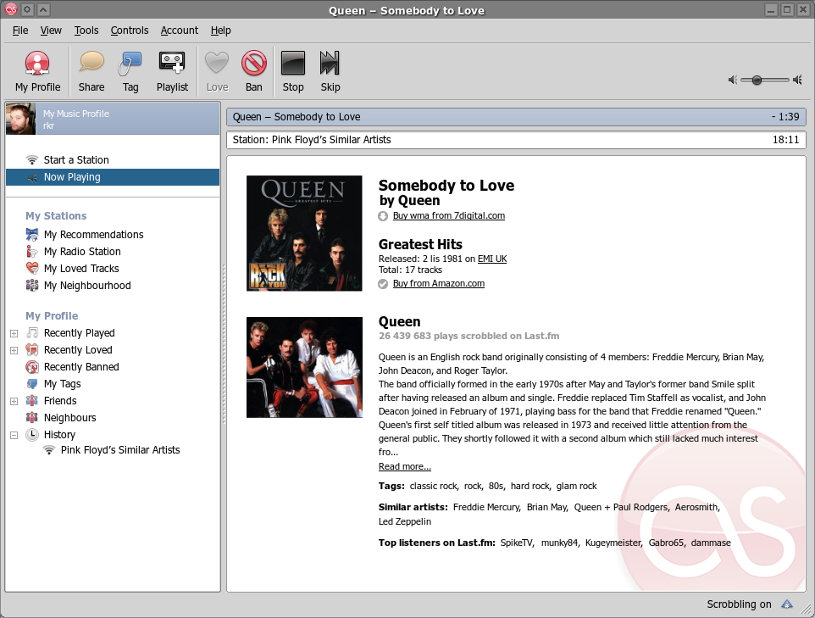Screen dimensions: 815x618
Task: Open My Radio Station
Action: tap(82, 252)
